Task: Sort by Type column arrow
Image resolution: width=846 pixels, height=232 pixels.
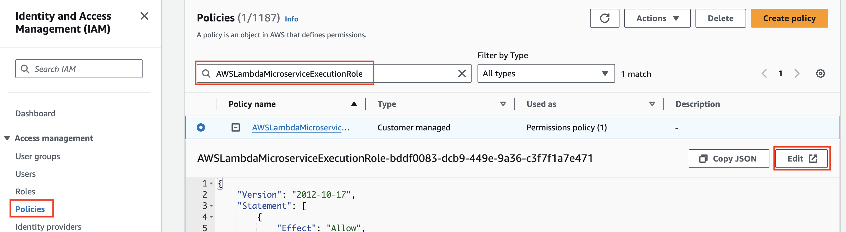Action: coord(503,104)
